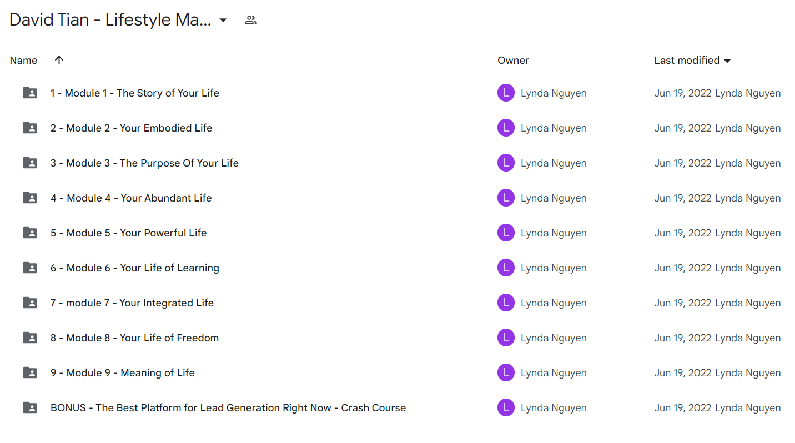Open the Last modified dropdown arrow
The height and width of the screenshot is (443, 795).
[x=727, y=61]
